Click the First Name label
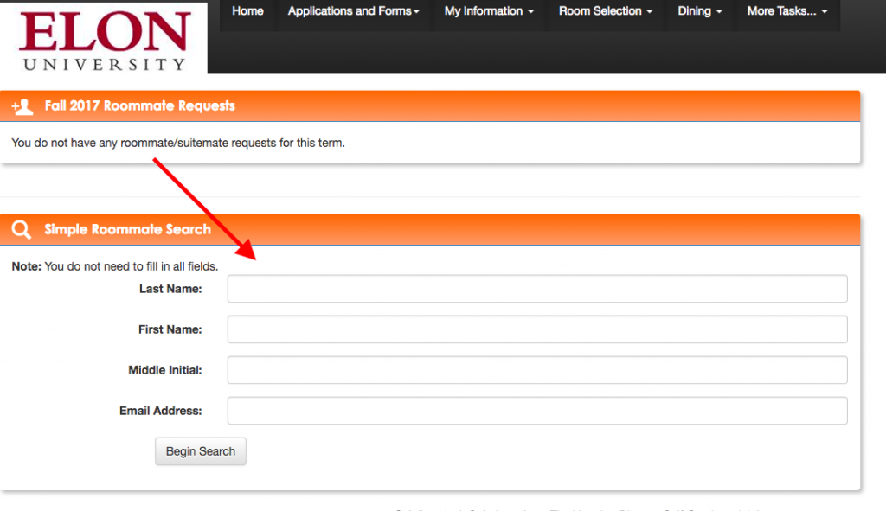 click(x=170, y=329)
